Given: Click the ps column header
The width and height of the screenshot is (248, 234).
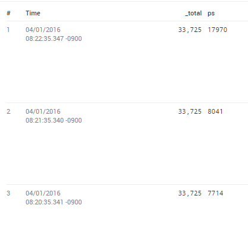Looking at the screenshot, I should click(x=211, y=14).
